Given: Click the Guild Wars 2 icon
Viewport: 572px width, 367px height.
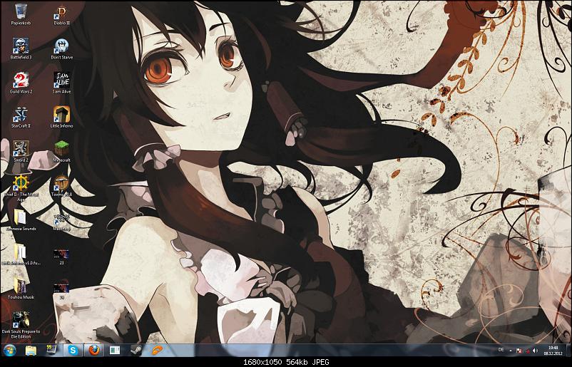Looking at the screenshot, I should pos(21,83).
